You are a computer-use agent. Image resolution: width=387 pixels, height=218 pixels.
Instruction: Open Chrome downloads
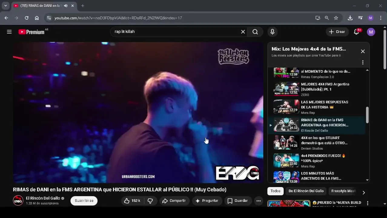click(350, 18)
